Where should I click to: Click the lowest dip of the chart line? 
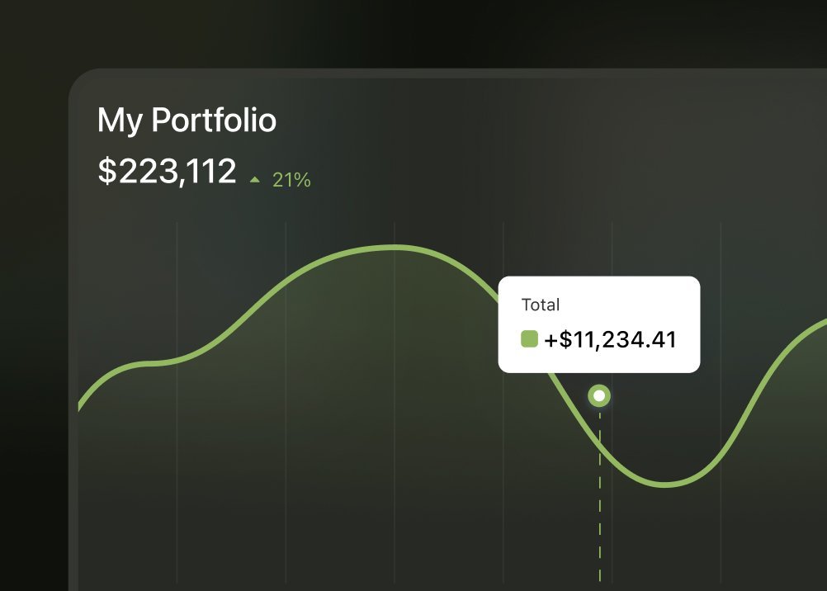[x=665, y=485]
